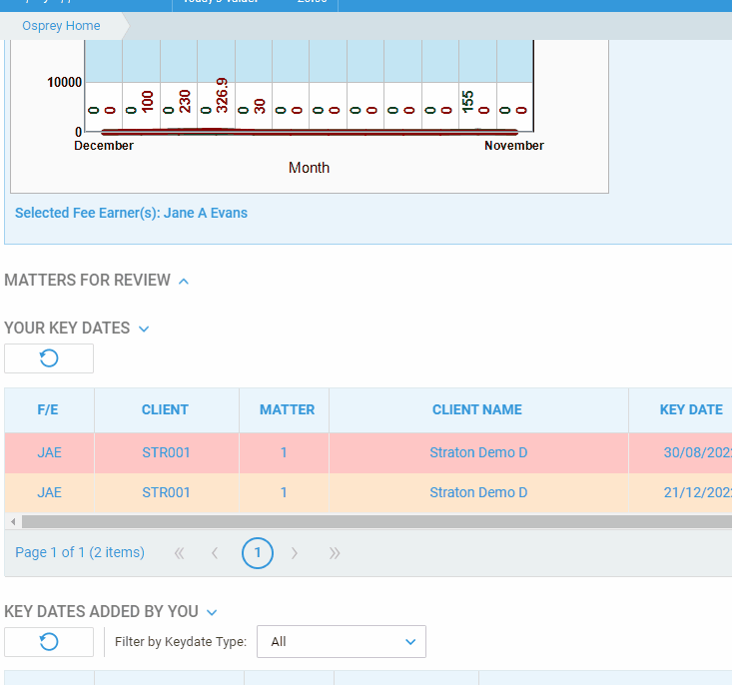This screenshot has width=732, height=685.
Task: Click the November axis label
Action: 514,146
